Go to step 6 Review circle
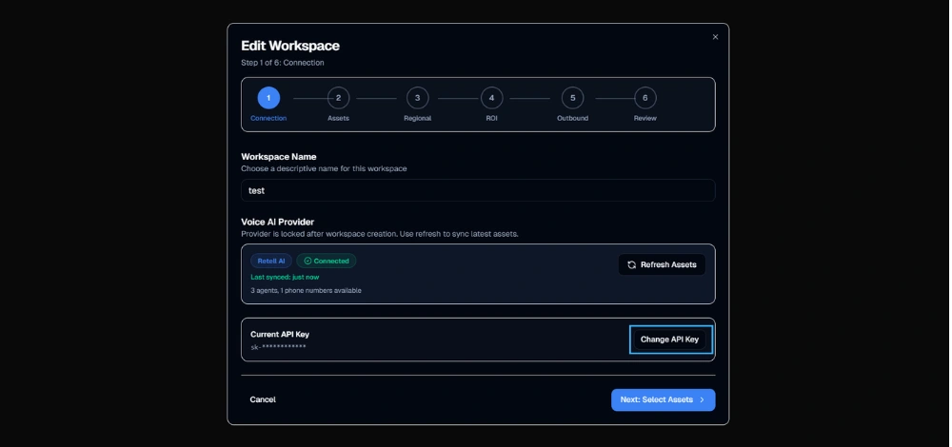Image resolution: width=952 pixels, height=447 pixels. 645,98
